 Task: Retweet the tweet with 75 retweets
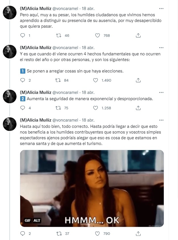coord(59,108)
